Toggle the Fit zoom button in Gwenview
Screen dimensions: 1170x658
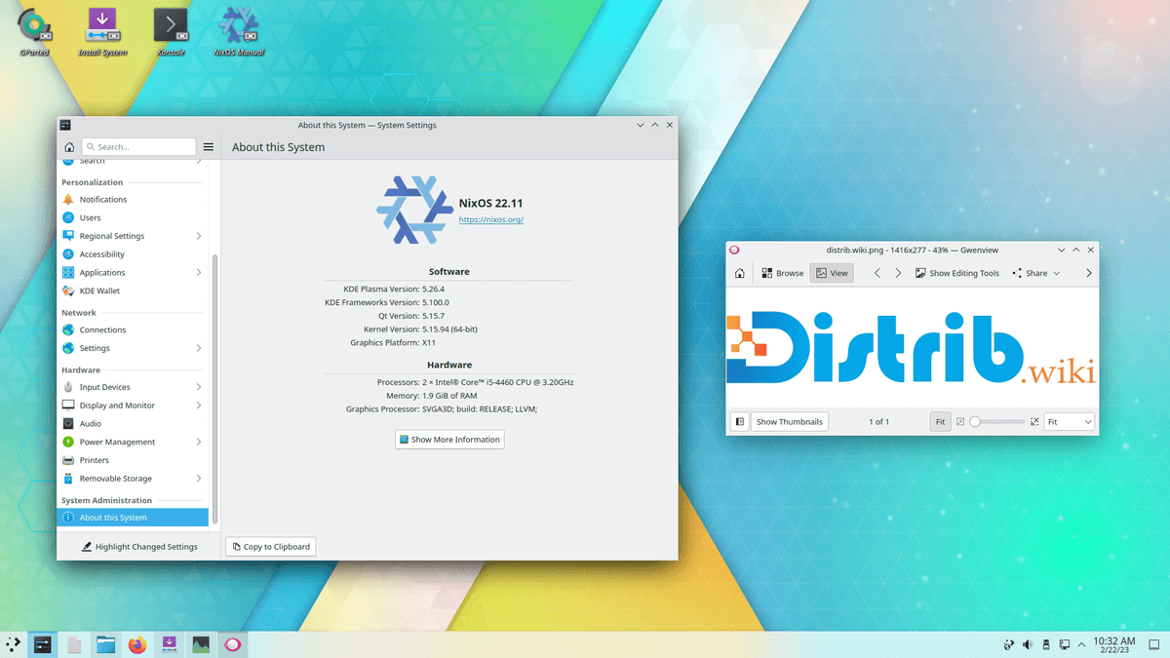pos(940,422)
